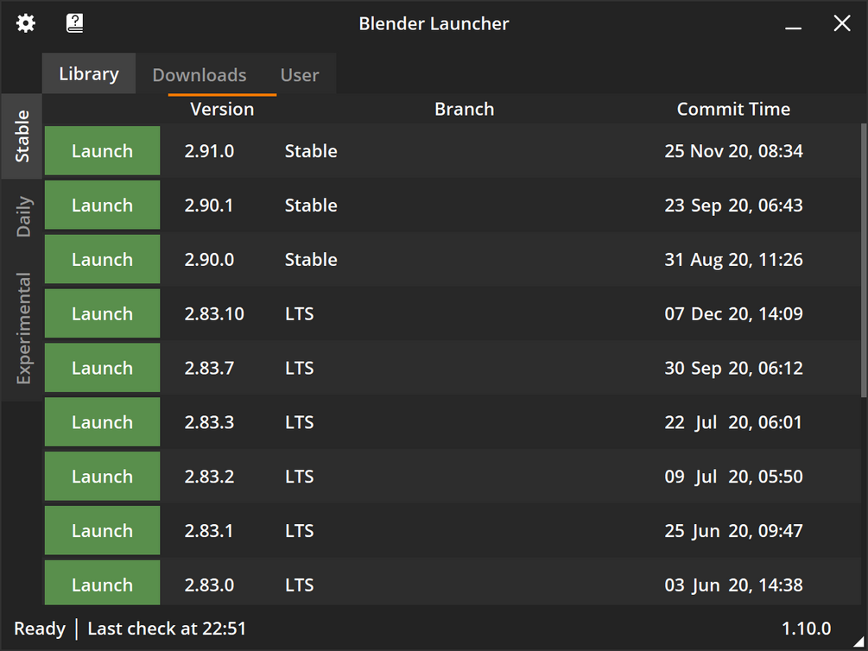Screen dimensions: 868x651
Task: Launch Blender 2.83.1 LTS
Action: [103, 530]
